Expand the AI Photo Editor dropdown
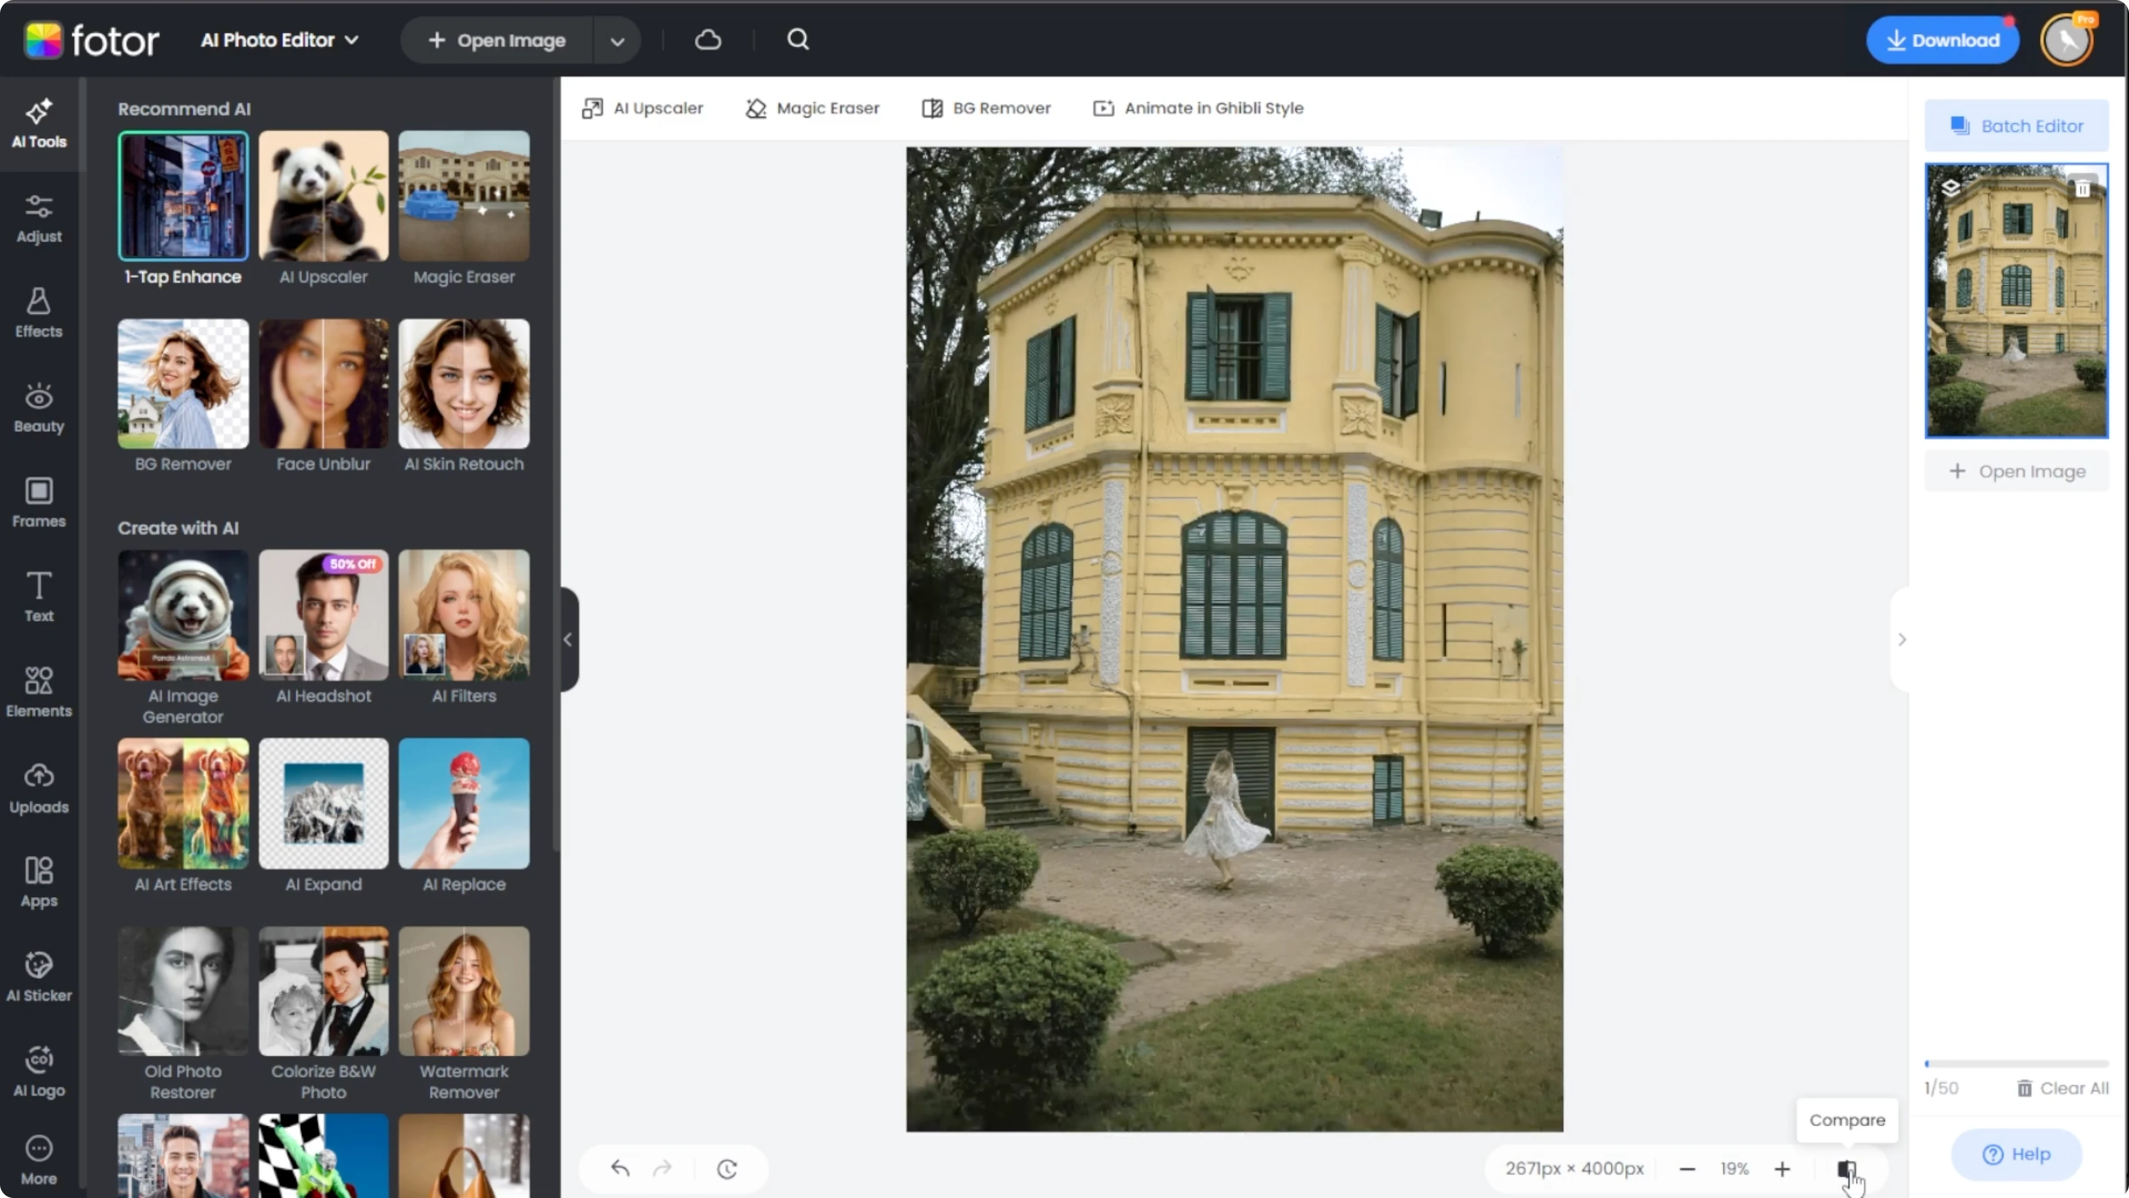 click(x=279, y=40)
